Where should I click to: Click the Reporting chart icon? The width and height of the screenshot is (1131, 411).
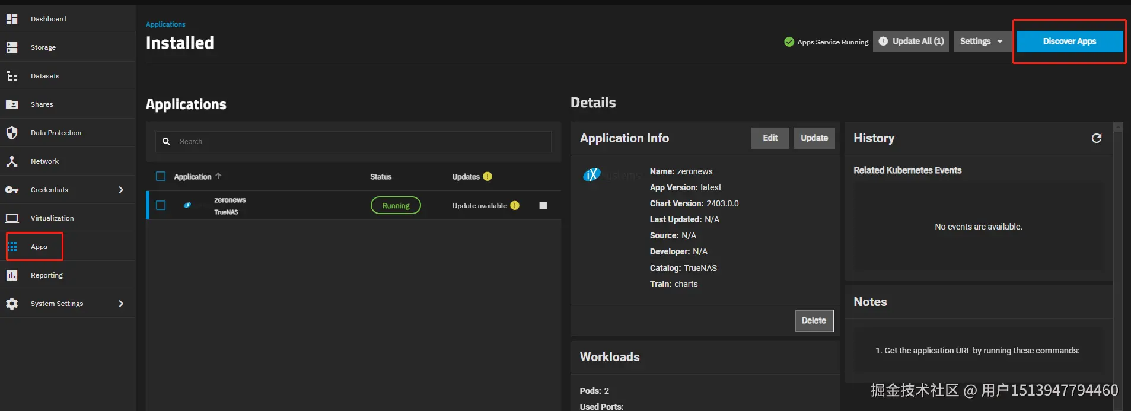pyautogui.click(x=12, y=275)
